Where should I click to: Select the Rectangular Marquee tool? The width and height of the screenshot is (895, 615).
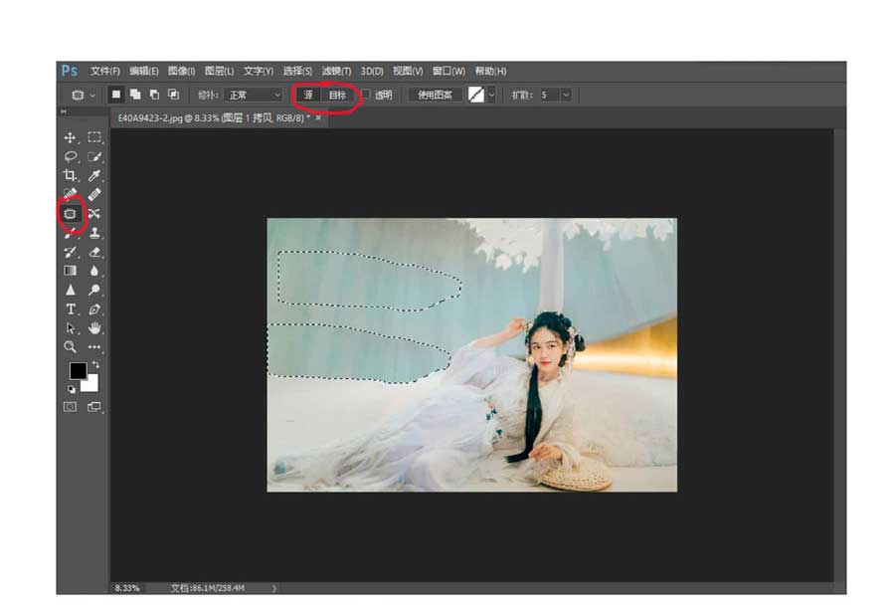pyautogui.click(x=94, y=137)
